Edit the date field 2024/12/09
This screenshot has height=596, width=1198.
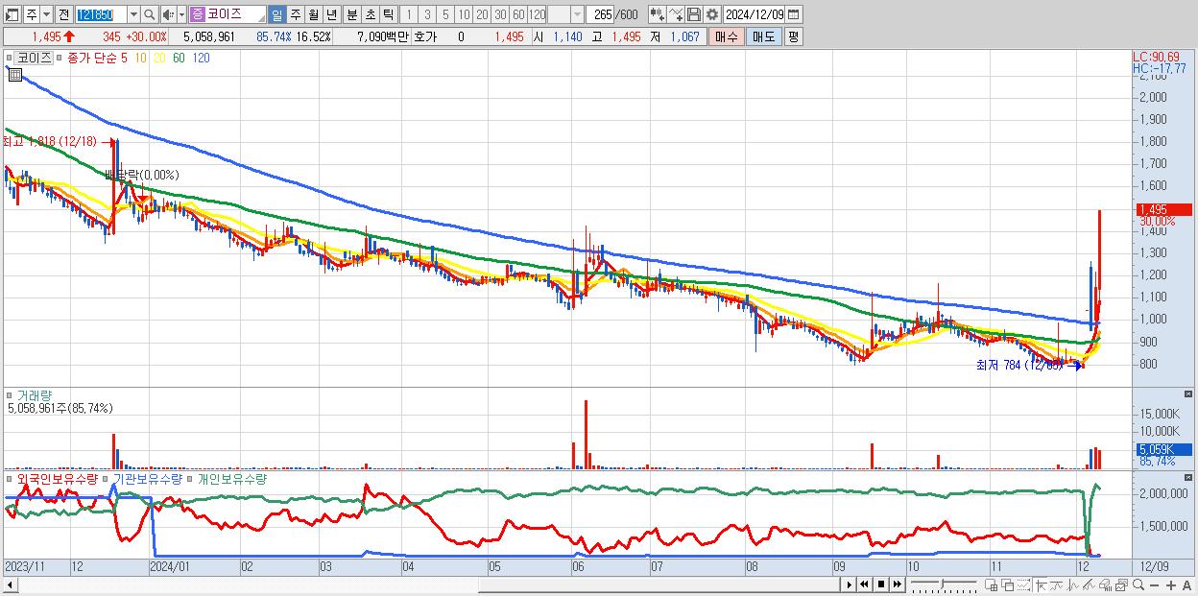755,14
